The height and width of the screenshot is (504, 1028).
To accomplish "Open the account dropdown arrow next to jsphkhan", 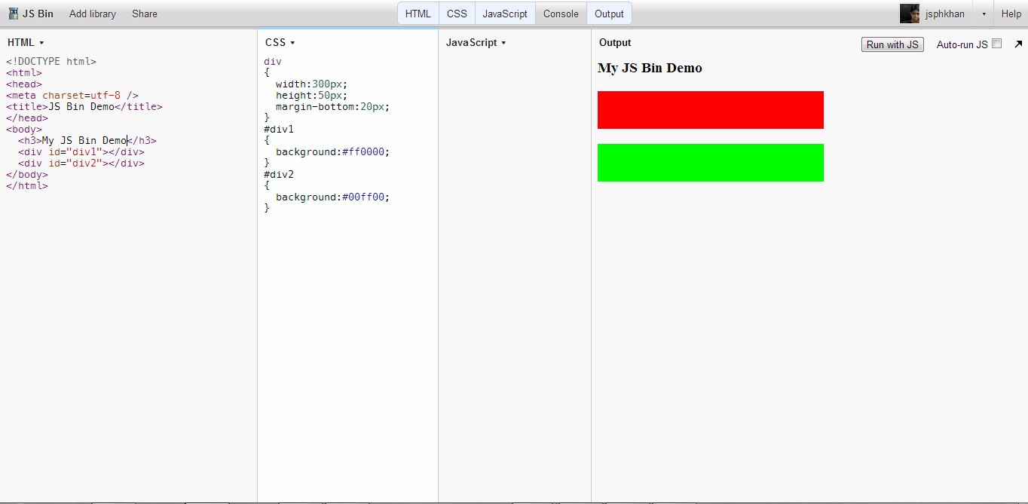I will tap(984, 14).
